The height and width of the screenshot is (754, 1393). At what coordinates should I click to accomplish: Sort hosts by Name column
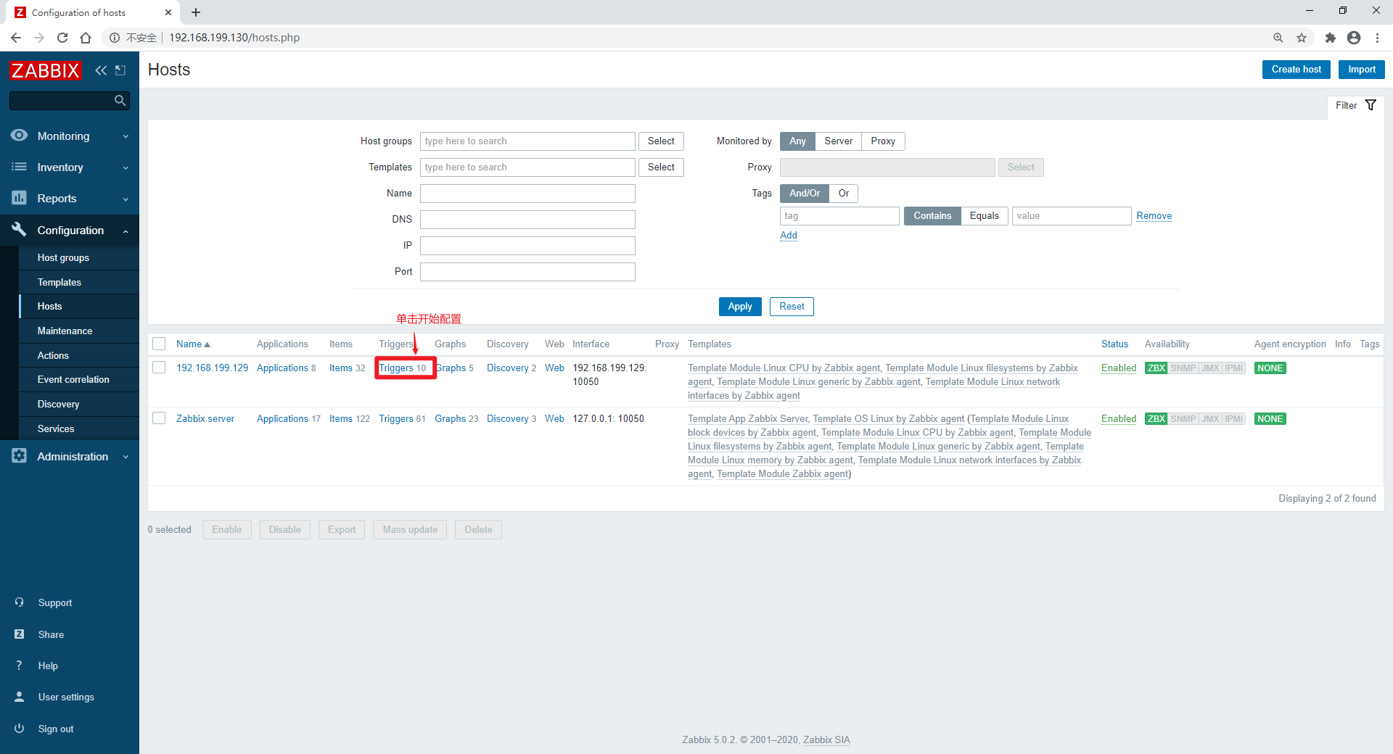193,344
